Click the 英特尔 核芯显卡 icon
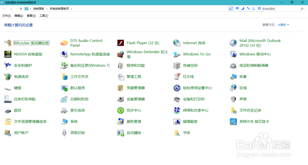Screen dimensions: 308x165 pyautogui.click(x=233, y=121)
